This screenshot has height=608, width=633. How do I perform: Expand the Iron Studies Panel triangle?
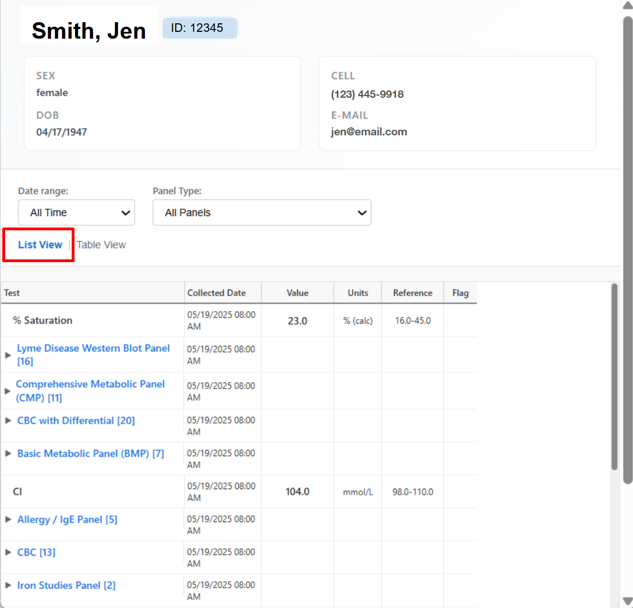[x=8, y=585]
